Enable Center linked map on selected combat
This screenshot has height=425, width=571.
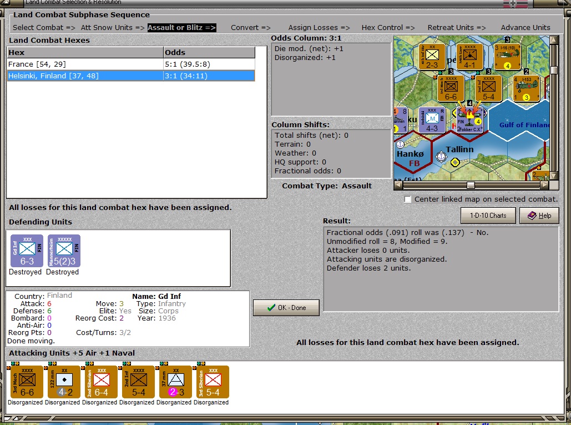pyautogui.click(x=408, y=199)
